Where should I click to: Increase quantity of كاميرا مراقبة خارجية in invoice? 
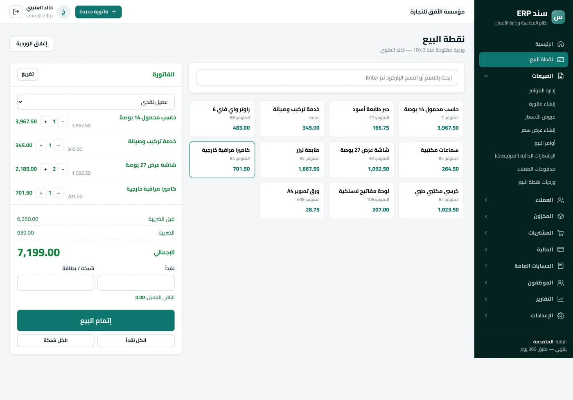point(41,193)
